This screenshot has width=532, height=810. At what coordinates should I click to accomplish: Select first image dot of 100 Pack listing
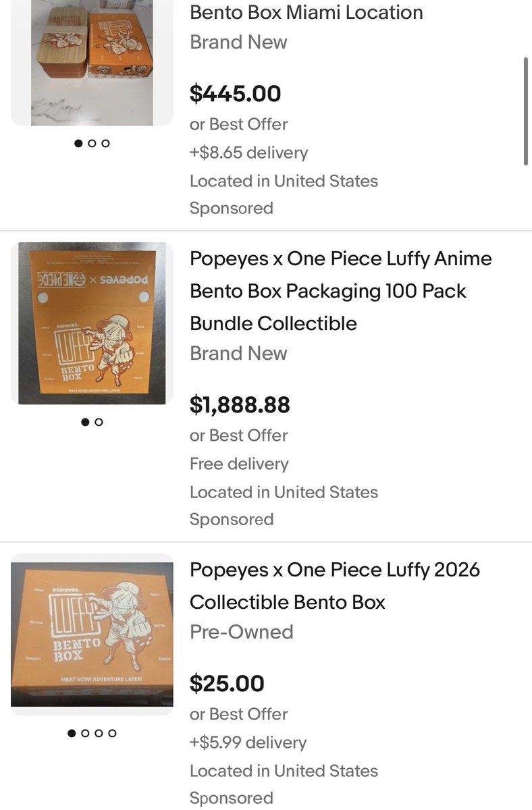85,422
